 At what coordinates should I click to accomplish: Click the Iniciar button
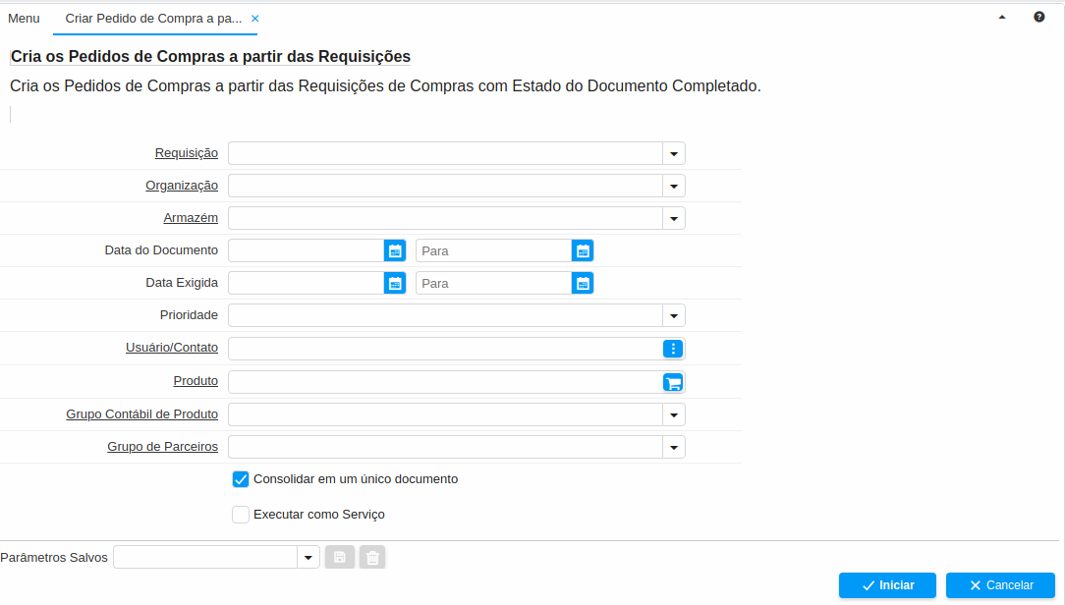point(887,584)
